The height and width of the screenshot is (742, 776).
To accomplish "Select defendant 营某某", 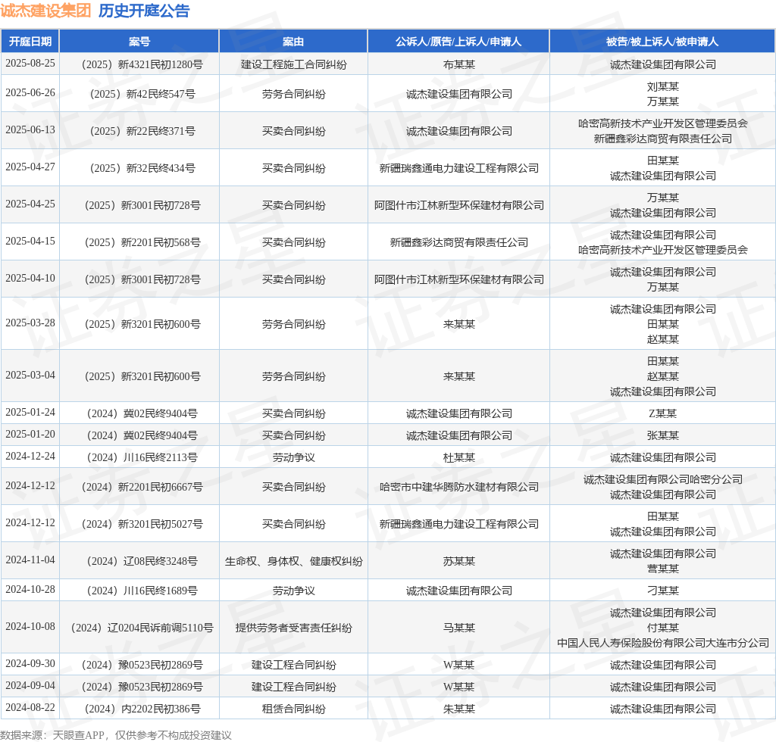I will click(x=662, y=569).
